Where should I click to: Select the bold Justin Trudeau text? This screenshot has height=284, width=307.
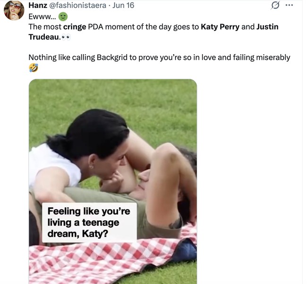point(153,32)
